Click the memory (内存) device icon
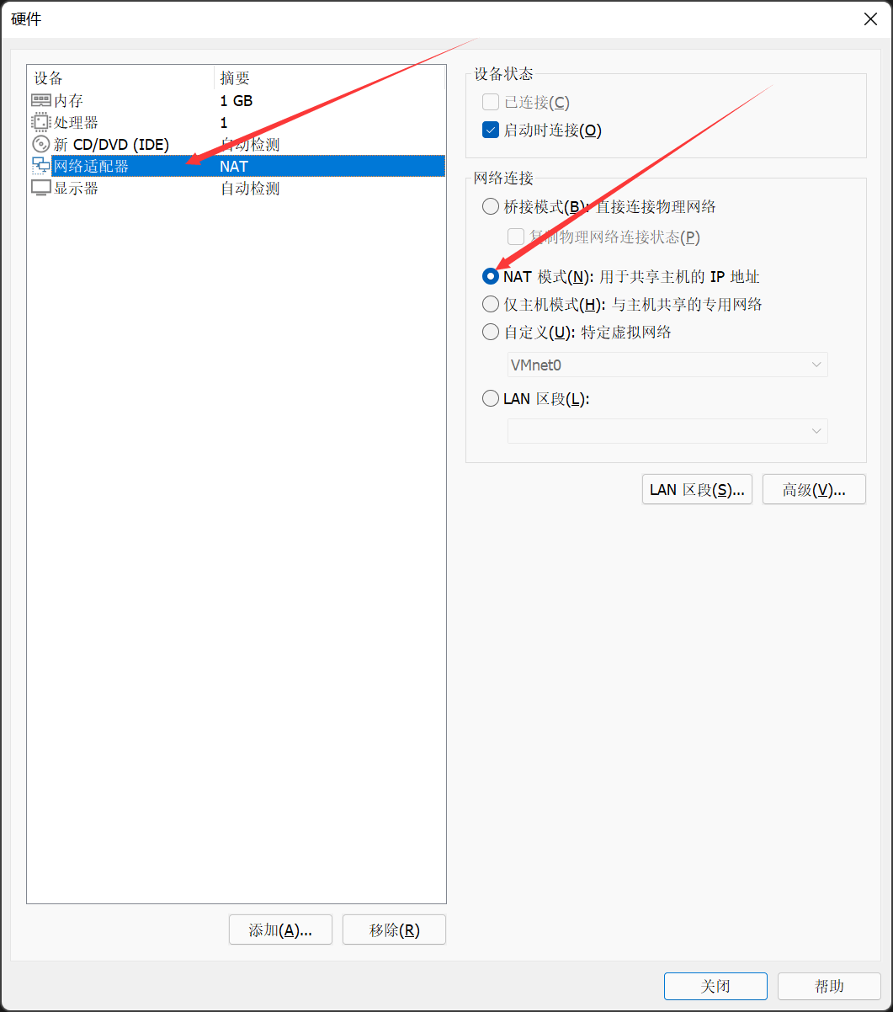Viewport: 893px width, 1012px height. click(x=41, y=100)
